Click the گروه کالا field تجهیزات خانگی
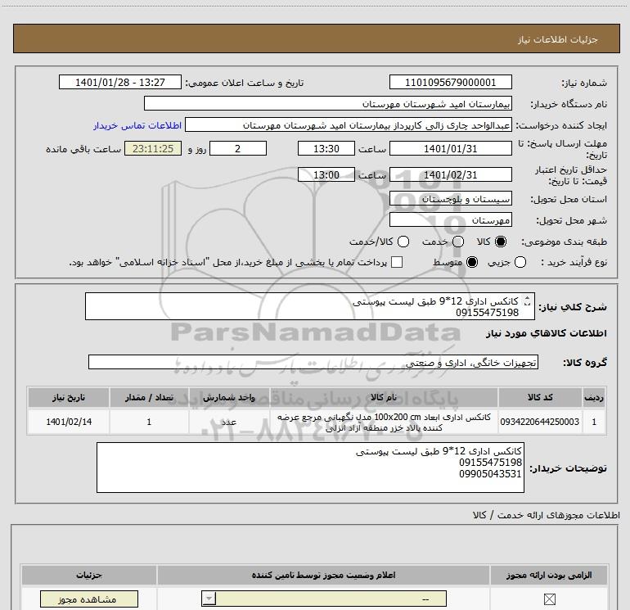Image resolution: width=630 pixels, height=610 pixels. pos(313,362)
